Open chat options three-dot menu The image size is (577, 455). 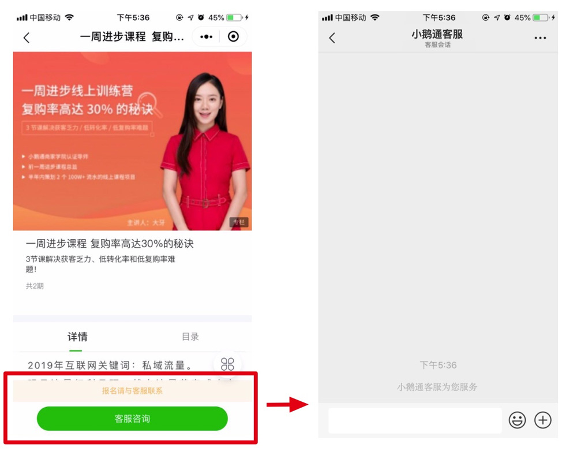540,38
